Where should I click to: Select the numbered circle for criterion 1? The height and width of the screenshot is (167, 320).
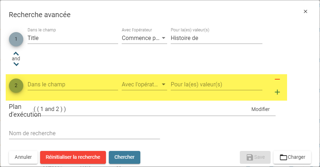tap(16, 39)
